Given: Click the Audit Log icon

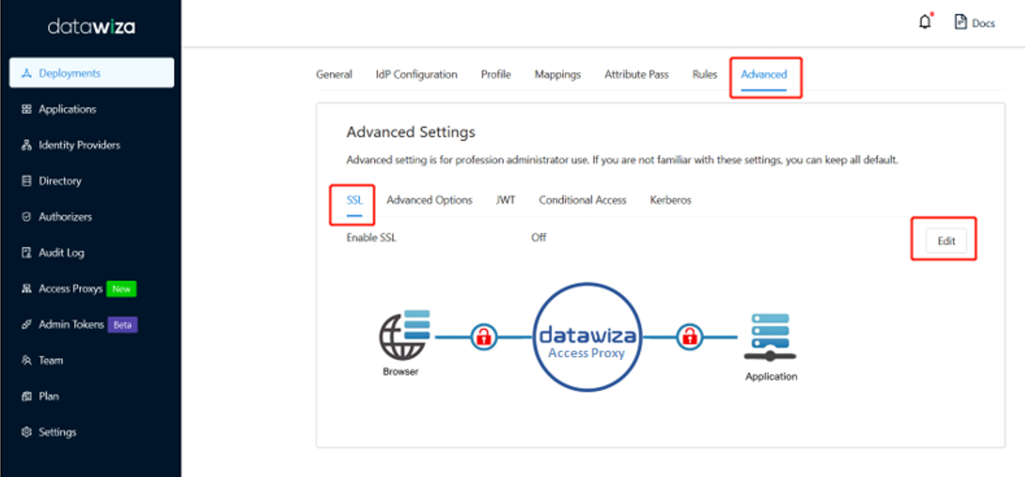Looking at the screenshot, I should [x=26, y=253].
